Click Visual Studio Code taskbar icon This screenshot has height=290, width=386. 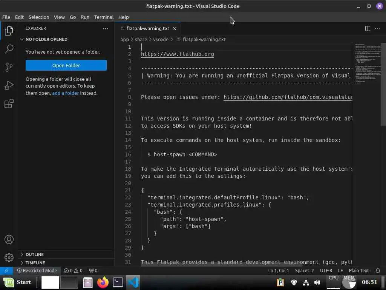click(x=133, y=282)
